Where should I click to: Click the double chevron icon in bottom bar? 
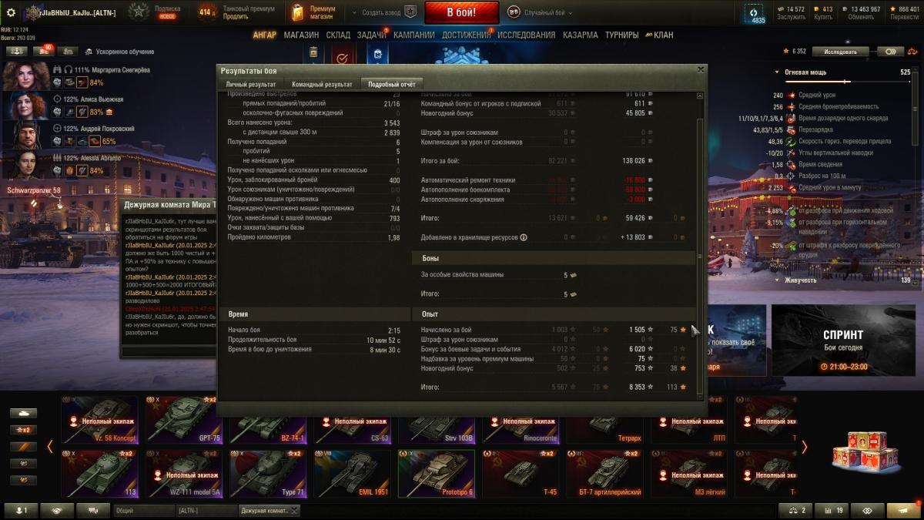point(866,510)
